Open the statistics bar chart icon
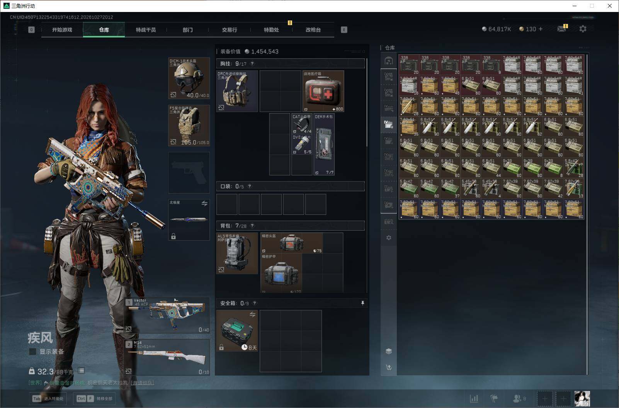Image resolution: width=619 pixels, height=408 pixels. pos(474,398)
